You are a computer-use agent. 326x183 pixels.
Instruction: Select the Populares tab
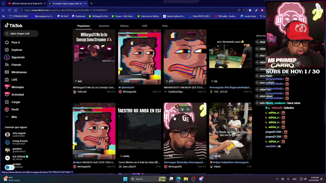[x=84, y=26]
